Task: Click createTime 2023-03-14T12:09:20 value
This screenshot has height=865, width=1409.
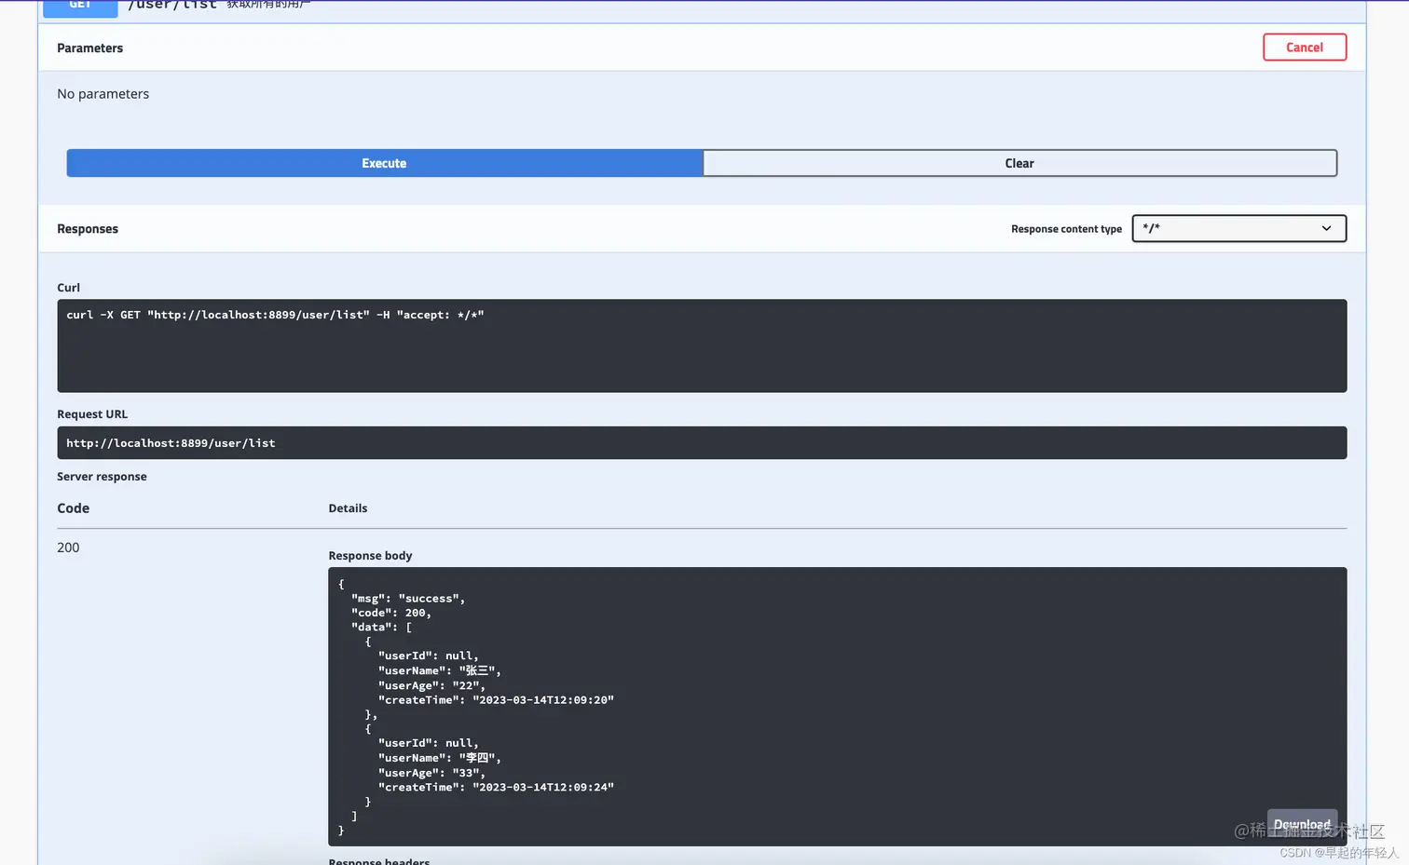Action: click(543, 700)
